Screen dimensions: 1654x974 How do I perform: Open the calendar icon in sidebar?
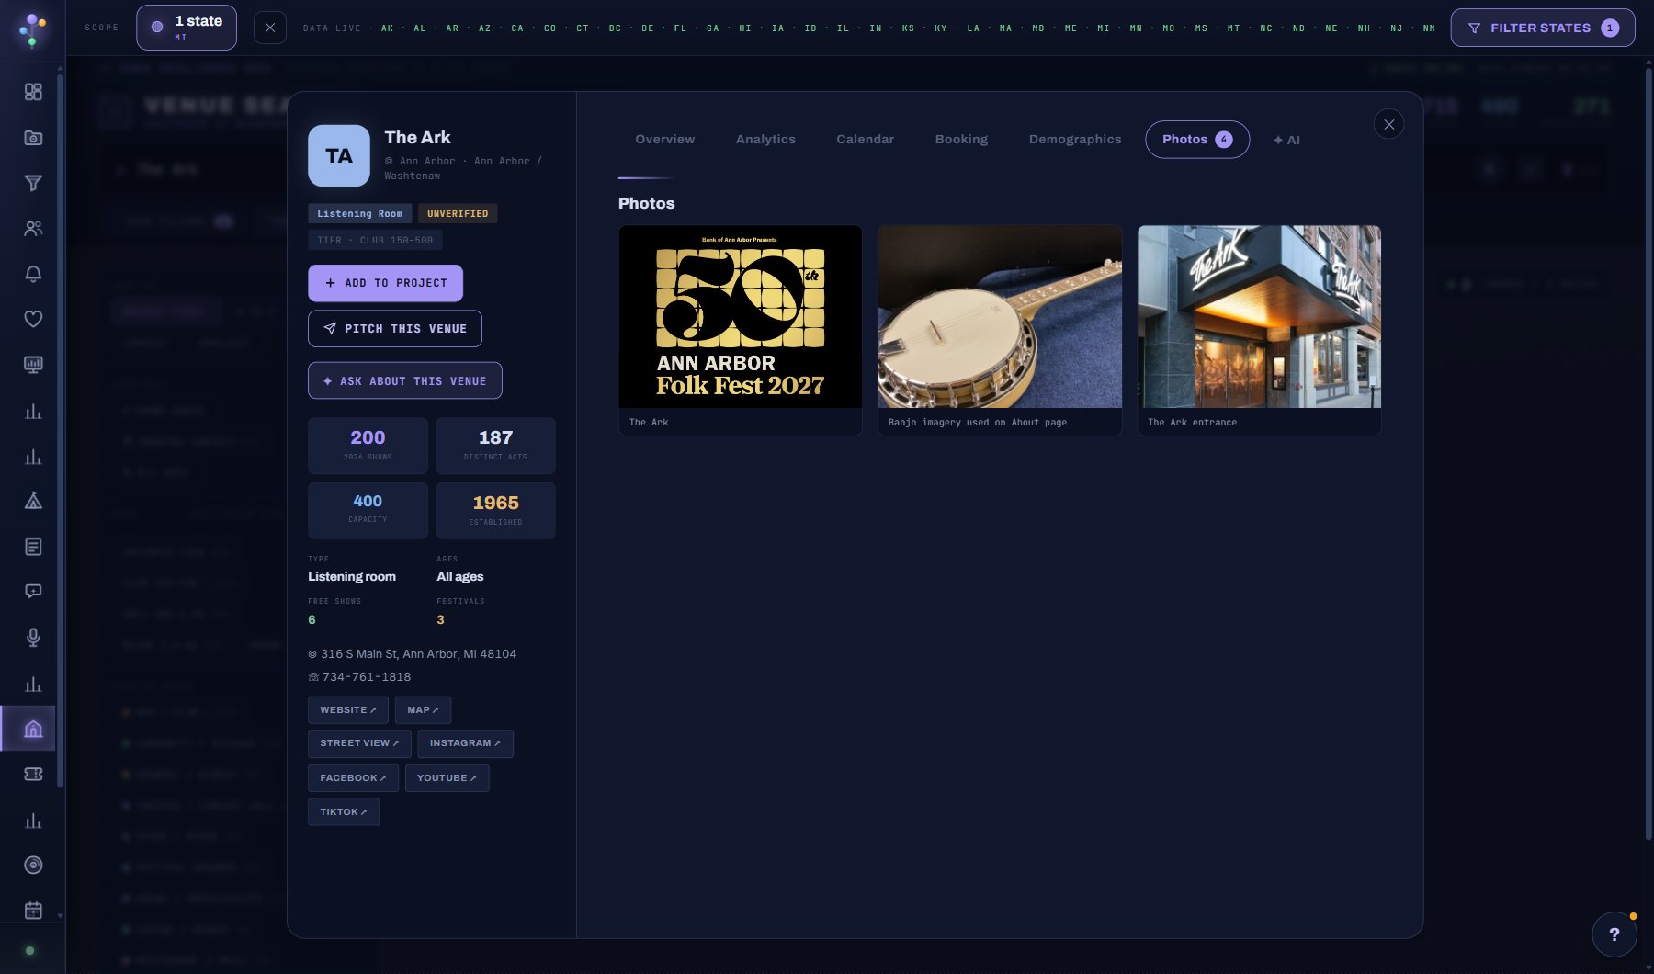pos(33,911)
